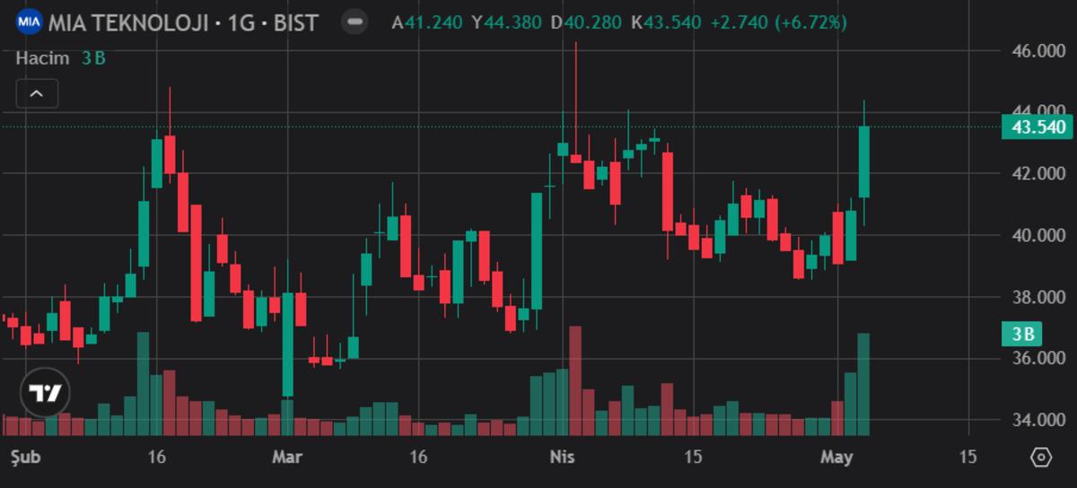Screen dimensions: 1077x488
Task: Collapse the indicator legend with the chevron button
Action: 37,93
